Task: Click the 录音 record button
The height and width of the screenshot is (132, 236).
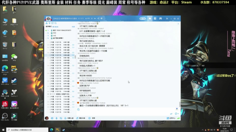Action: point(92,118)
